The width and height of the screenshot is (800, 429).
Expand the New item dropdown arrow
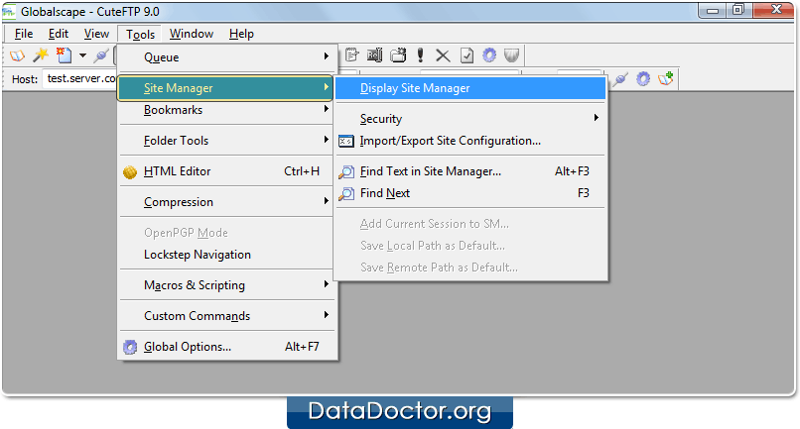click(x=82, y=55)
